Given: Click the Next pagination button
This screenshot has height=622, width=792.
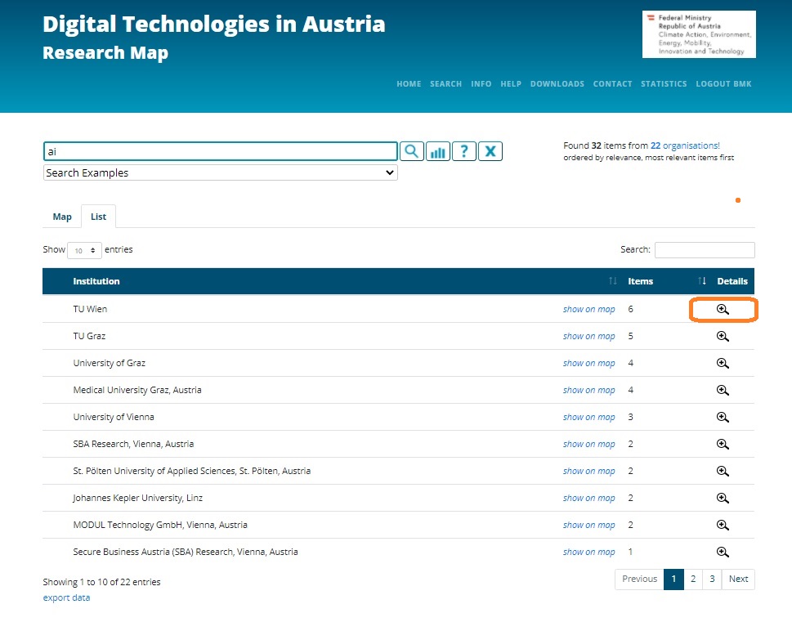Looking at the screenshot, I should point(738,579).
